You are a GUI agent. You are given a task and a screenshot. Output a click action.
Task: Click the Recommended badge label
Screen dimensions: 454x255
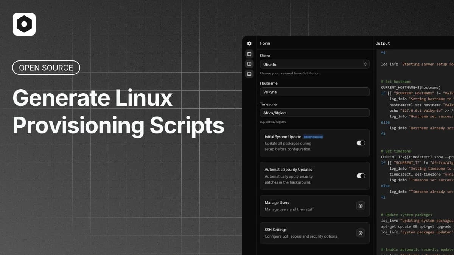point(313,137)
